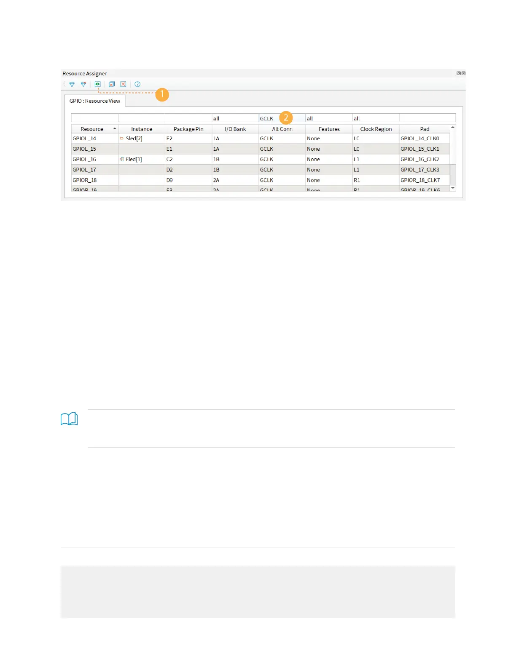Click the red X toolbar icon
The image size is (516, 667).
coord(123,84)
